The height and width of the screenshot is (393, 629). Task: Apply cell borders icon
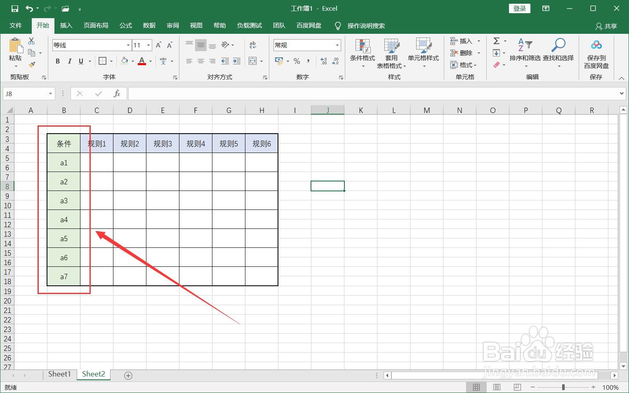(103, 61)
